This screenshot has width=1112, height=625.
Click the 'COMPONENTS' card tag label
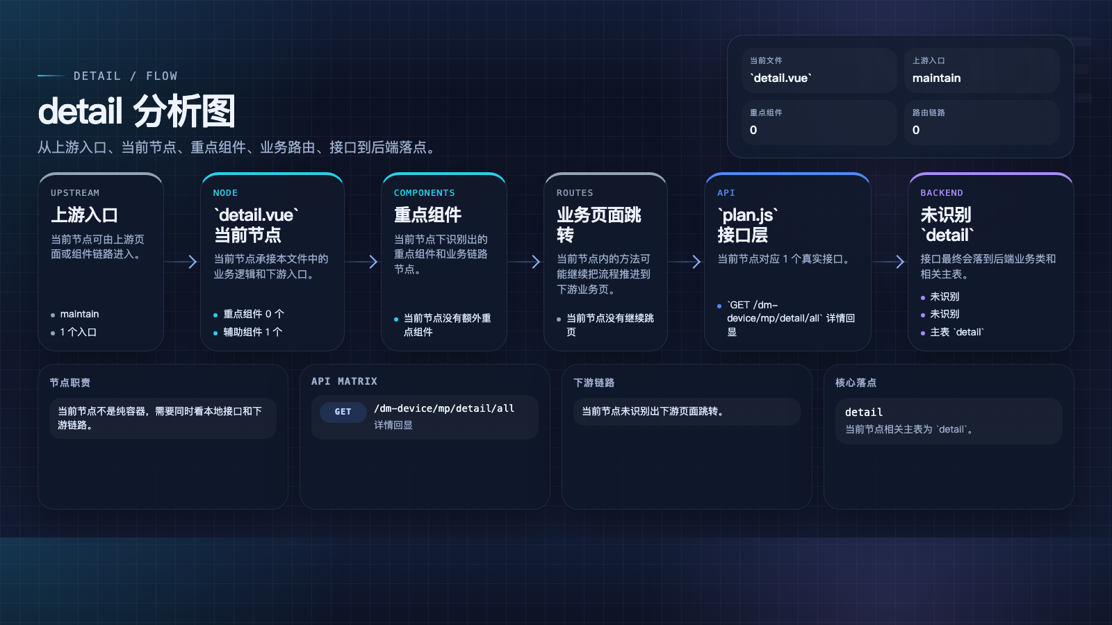[x=424, y=193]
